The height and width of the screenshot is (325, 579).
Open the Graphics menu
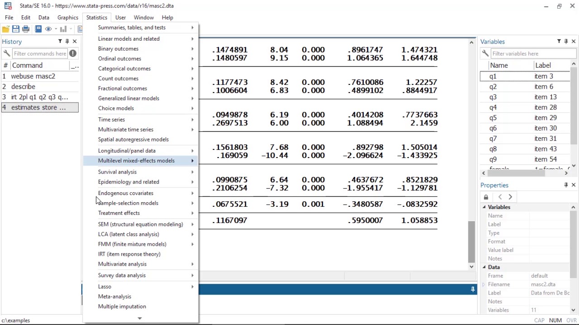[x=68, y=18]
